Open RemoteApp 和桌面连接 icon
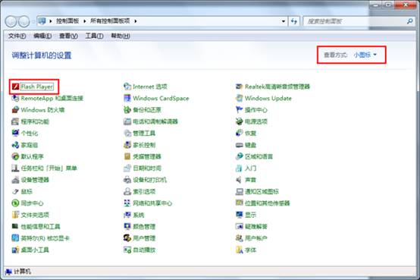The width and height of the screenshot is (420, 280). pos(15,98)
